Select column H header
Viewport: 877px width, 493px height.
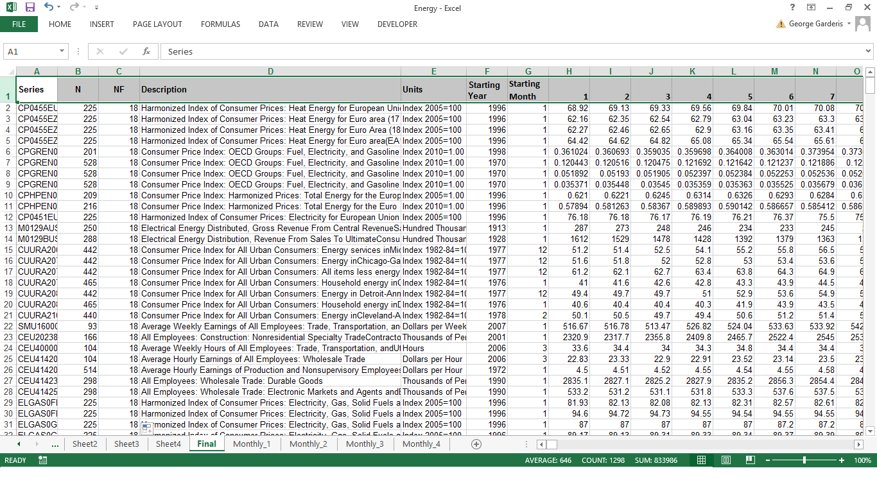tap(569, 71)
